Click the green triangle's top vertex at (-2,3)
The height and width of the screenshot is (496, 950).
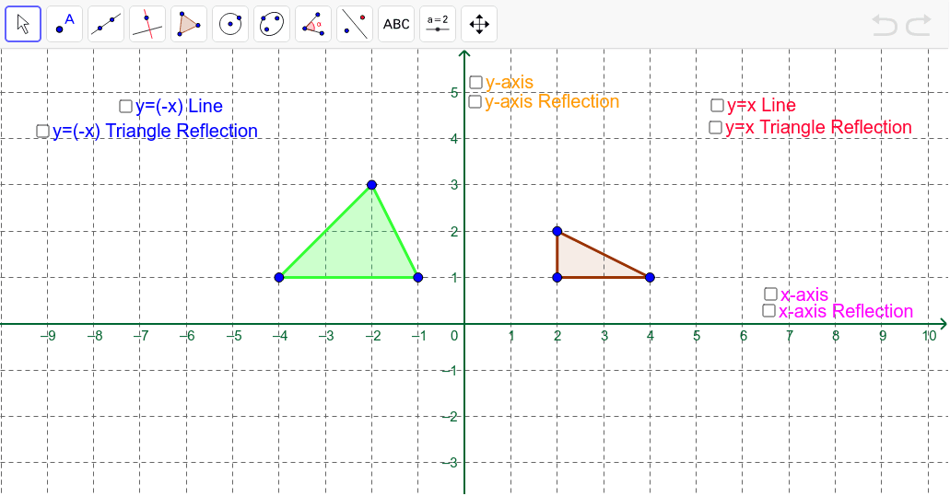pos(372,185)
